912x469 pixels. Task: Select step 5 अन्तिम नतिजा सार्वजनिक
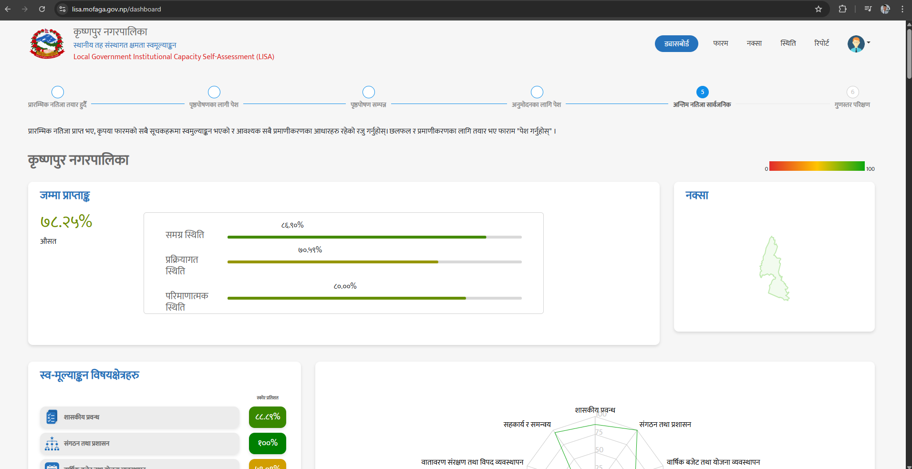coord(702,92)
